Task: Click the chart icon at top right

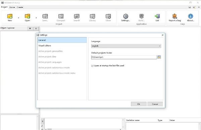Action: (194, 7)
